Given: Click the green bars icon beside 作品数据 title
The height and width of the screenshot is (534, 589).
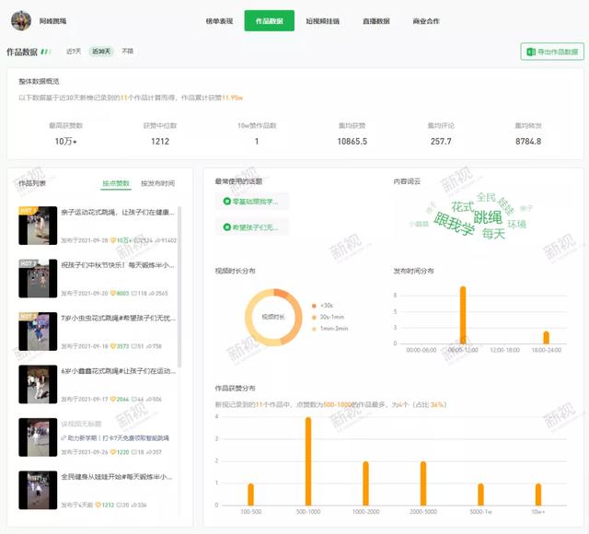Looking at the screenshot, I should pos(46,52).
